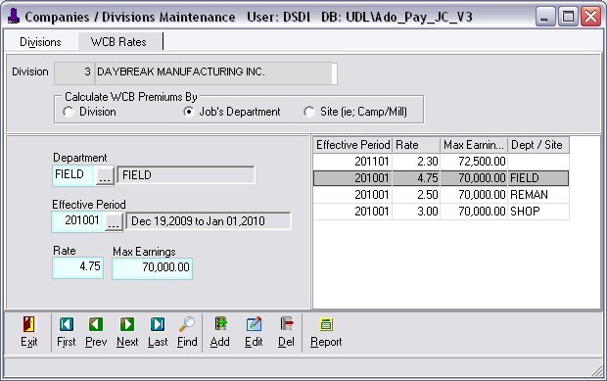Image resolution: width=607 pixels, height=381 pixels.
Task: Go to First record icon
Action: [67, 324]
